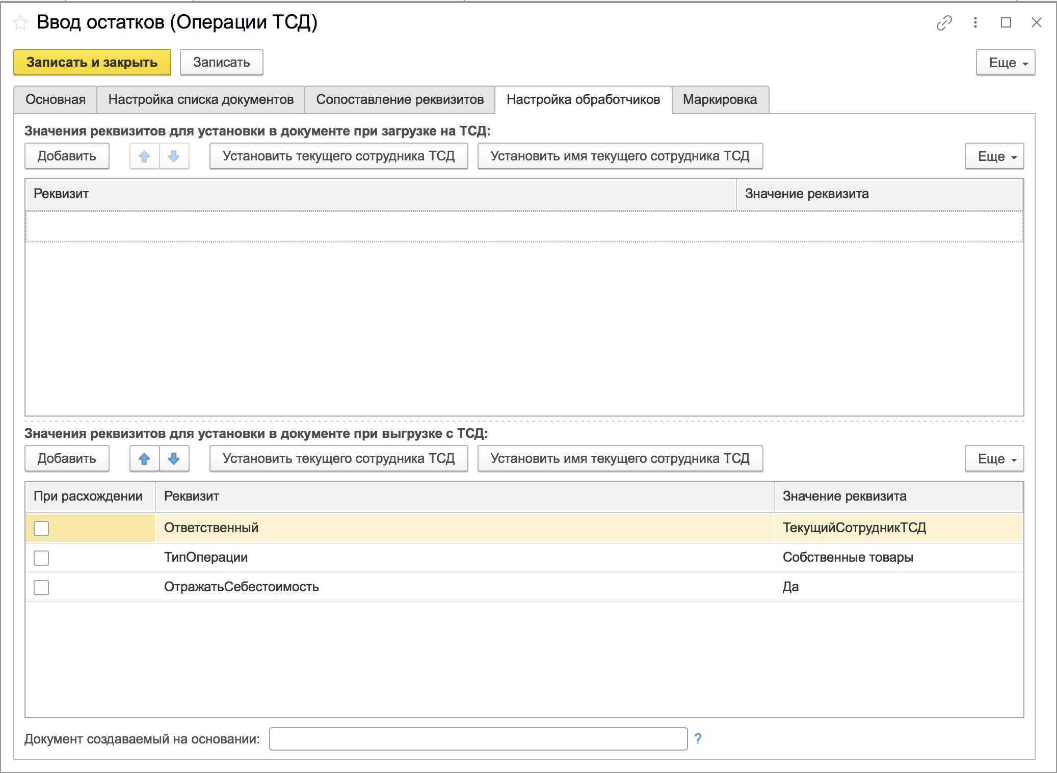Move row up in download (выгрузке) section
The height and width of the screenshot is (773, 1057).
click(144, 459)
